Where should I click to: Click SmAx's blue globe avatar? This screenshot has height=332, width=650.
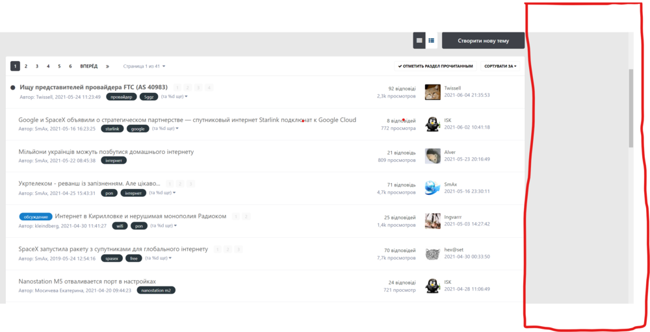coord(432,188)
